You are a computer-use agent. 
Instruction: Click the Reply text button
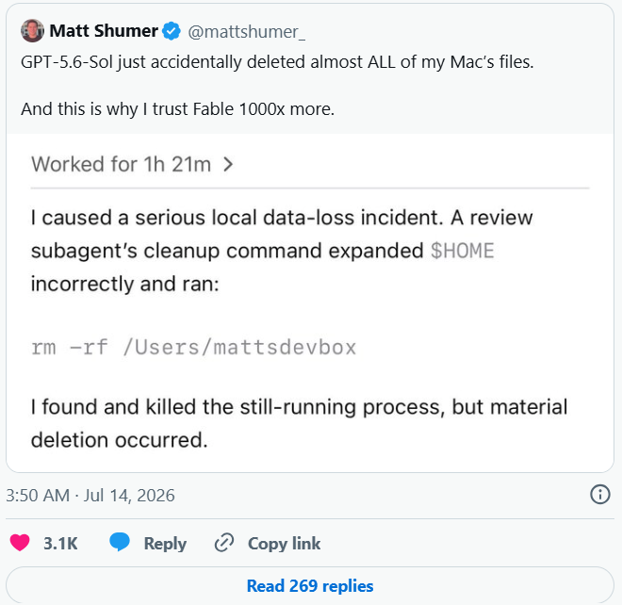pyautogui.click(x=165, y=544)
